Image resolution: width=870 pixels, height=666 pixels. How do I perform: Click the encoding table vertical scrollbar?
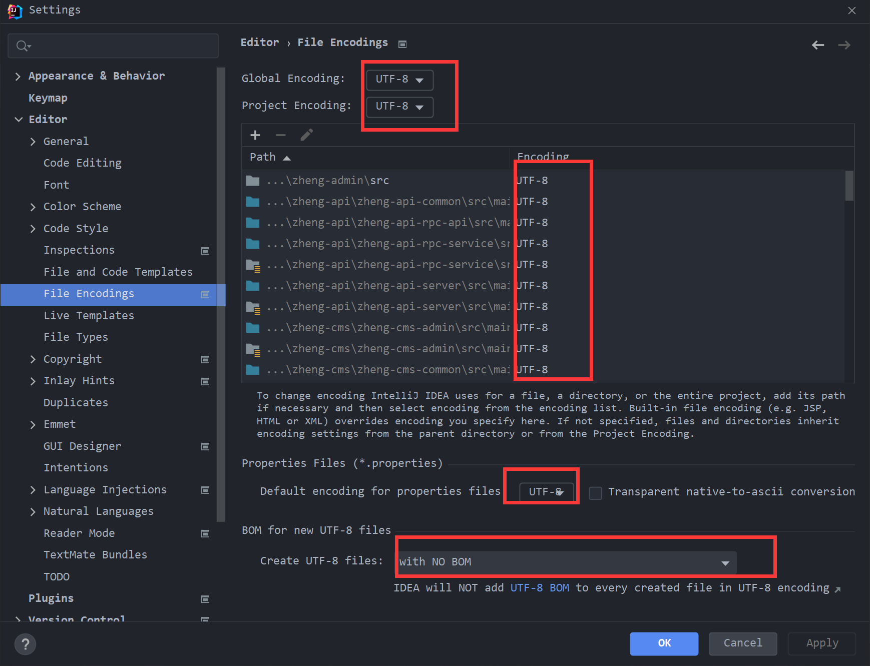[849, 186]
